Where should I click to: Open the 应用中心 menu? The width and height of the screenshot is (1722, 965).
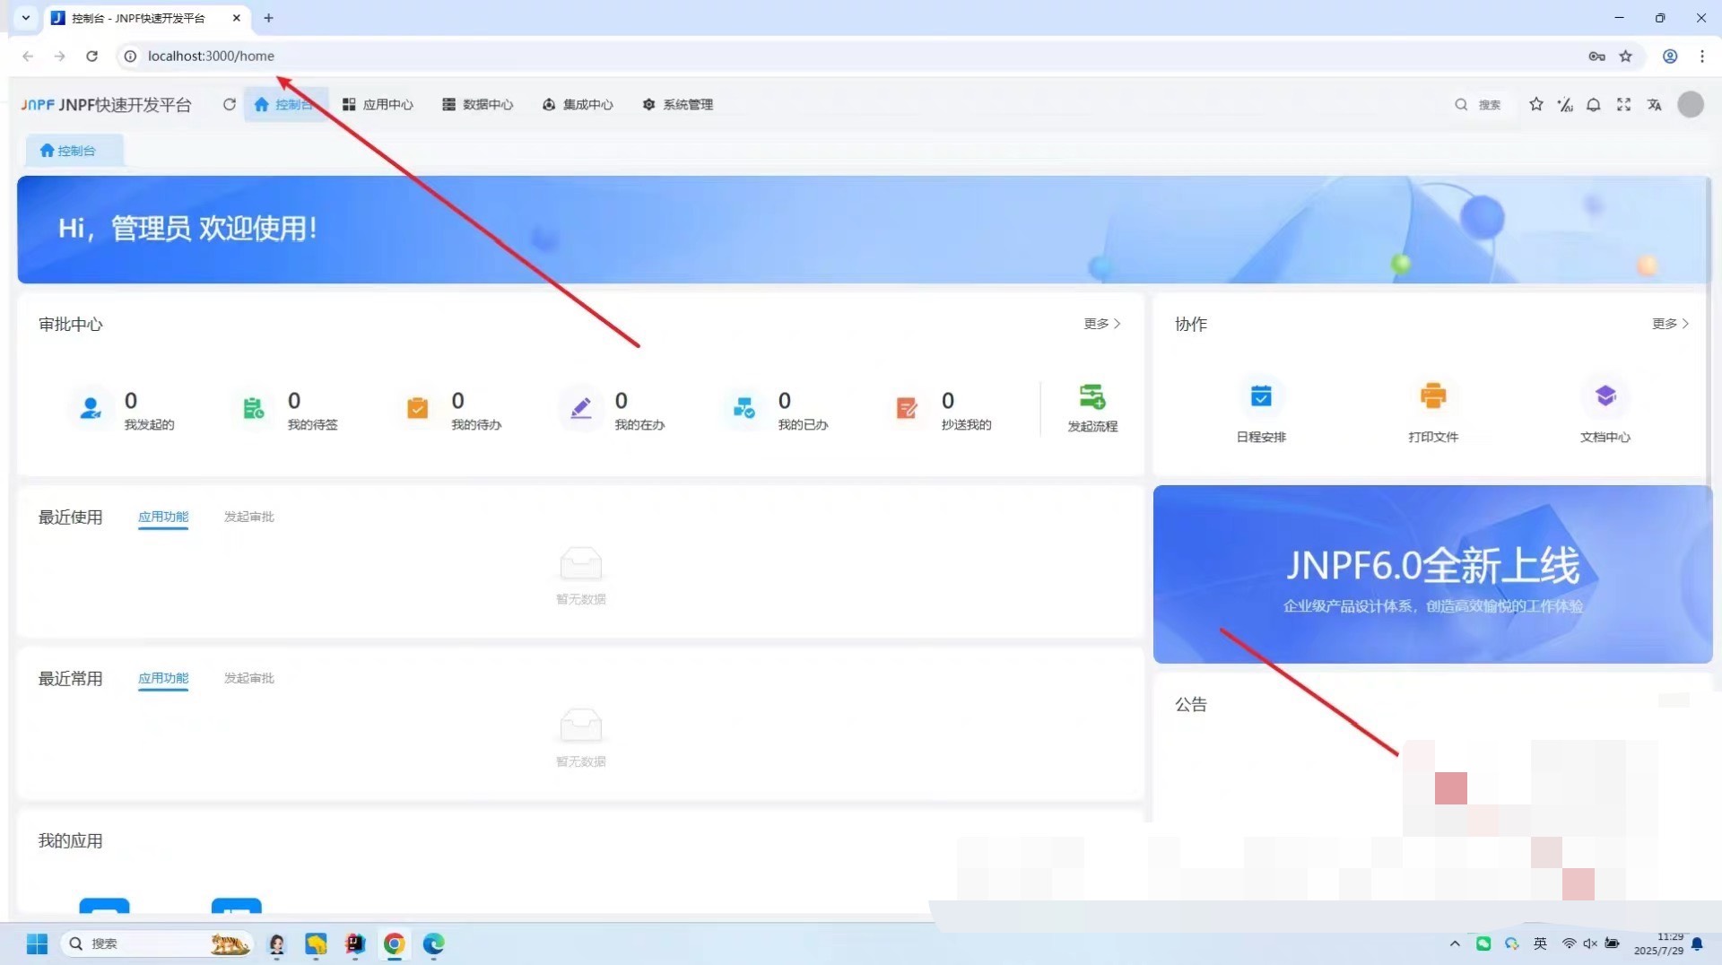378,105
